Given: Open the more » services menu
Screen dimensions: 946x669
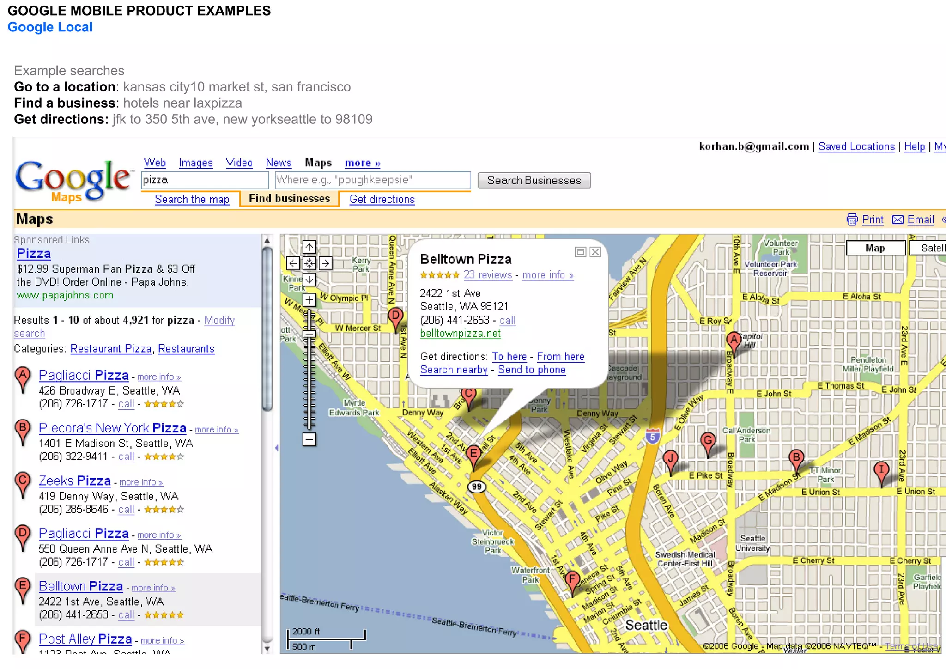Looking at the screenshot, I should tap(363, 163).
